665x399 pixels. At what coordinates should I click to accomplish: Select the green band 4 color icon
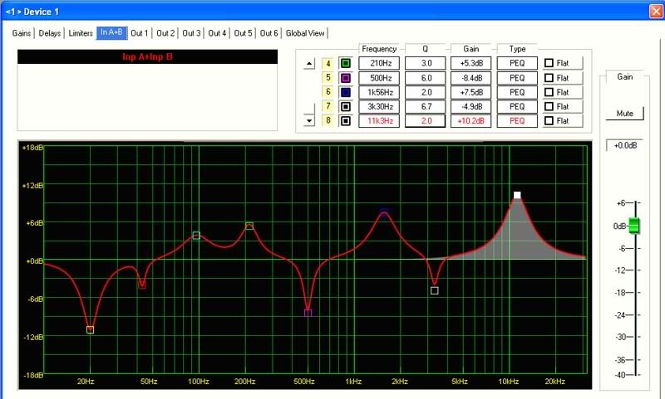pos(345,63)
